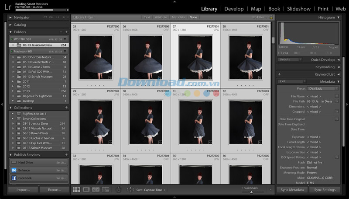The height and width of the screenshot is (199, 349).
Task: Open the Map module
Action: coord(256,9)
